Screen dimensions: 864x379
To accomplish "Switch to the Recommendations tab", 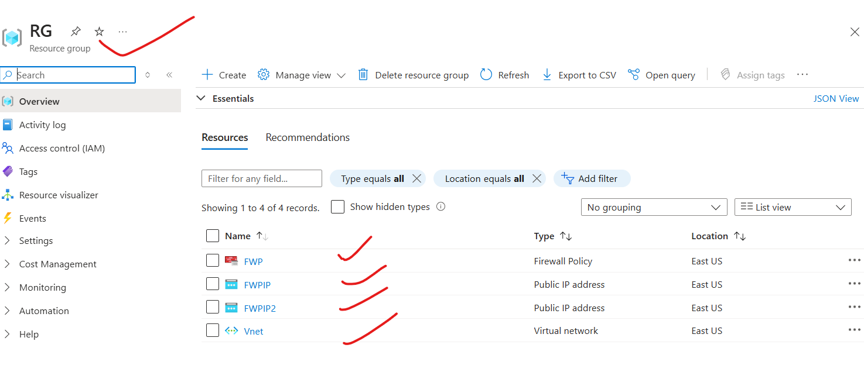I will point(308,137).
